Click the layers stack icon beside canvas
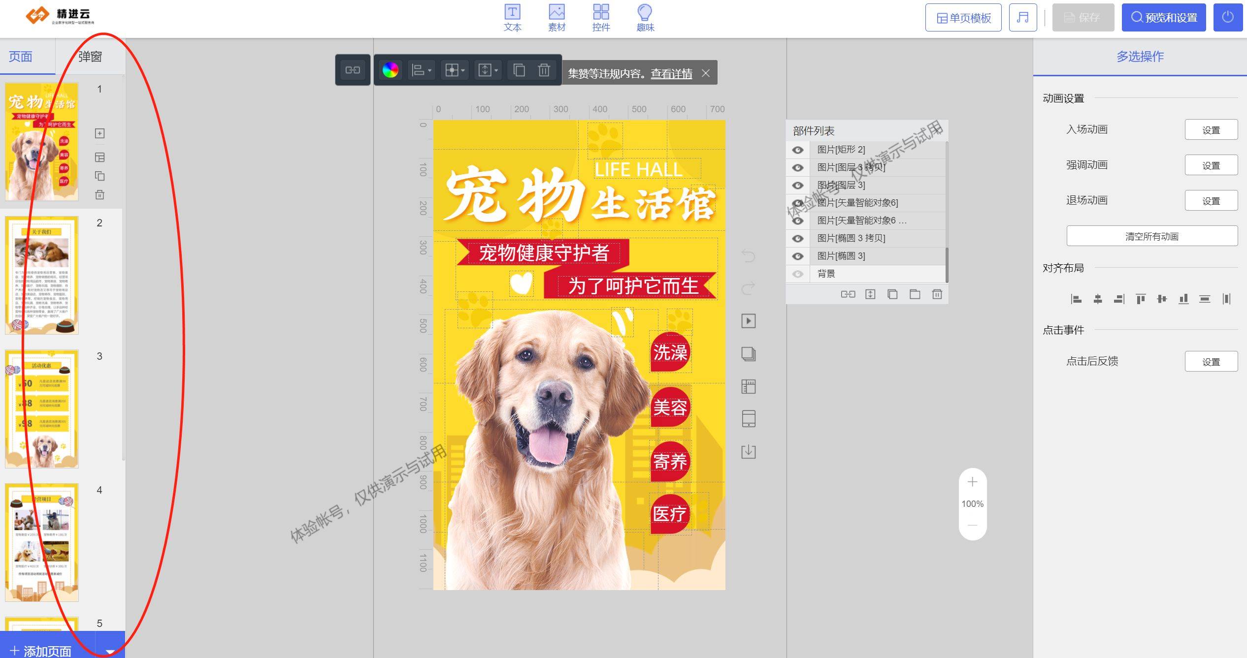Viewport: 1247px width, 658px height. point(748,354)
